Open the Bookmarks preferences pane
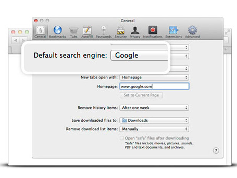The height and width of the screenshot is (178, 237). click(x=58, y=32)
